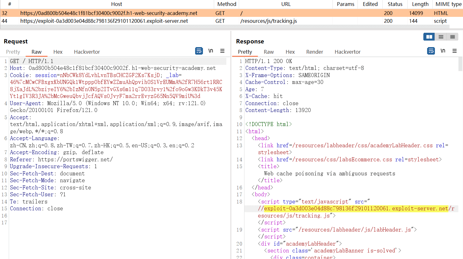Click horizontal scrollbar under history table
This screenshot has height=259, width=463.
tap(225, 27)
